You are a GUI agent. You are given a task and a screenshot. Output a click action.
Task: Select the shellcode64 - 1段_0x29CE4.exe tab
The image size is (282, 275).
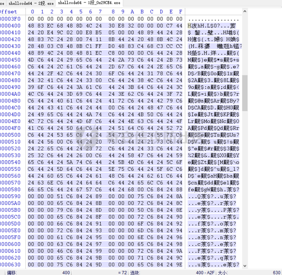[x=89, y=3]
